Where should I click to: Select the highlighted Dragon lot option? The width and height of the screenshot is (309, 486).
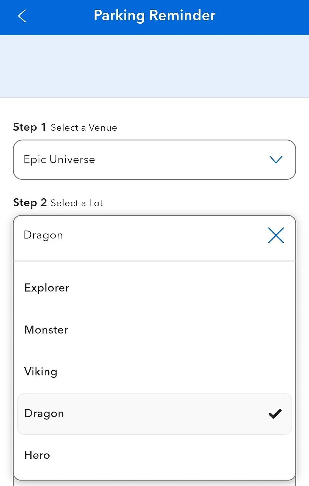point(154,414)
